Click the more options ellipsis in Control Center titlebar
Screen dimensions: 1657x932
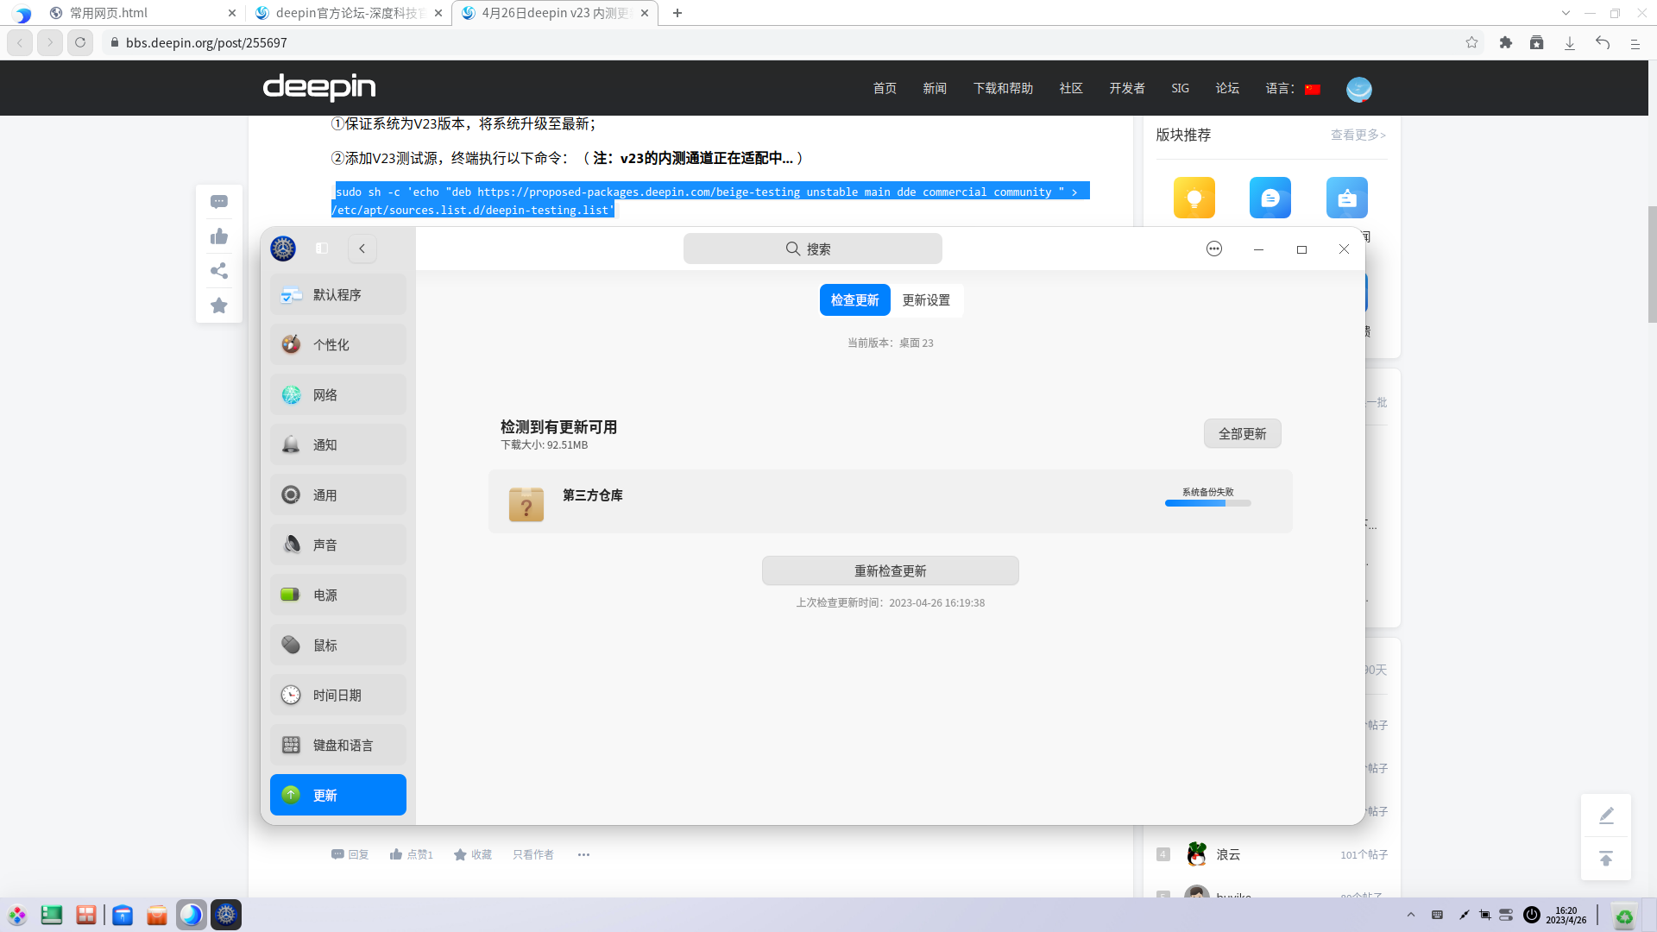[x=1213, y=249]
